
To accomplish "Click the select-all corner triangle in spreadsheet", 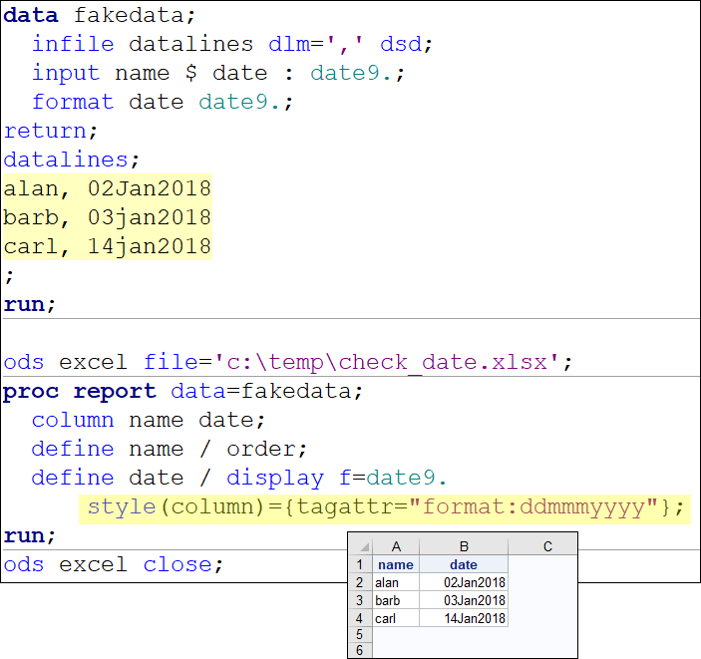I will click(360, 547).
